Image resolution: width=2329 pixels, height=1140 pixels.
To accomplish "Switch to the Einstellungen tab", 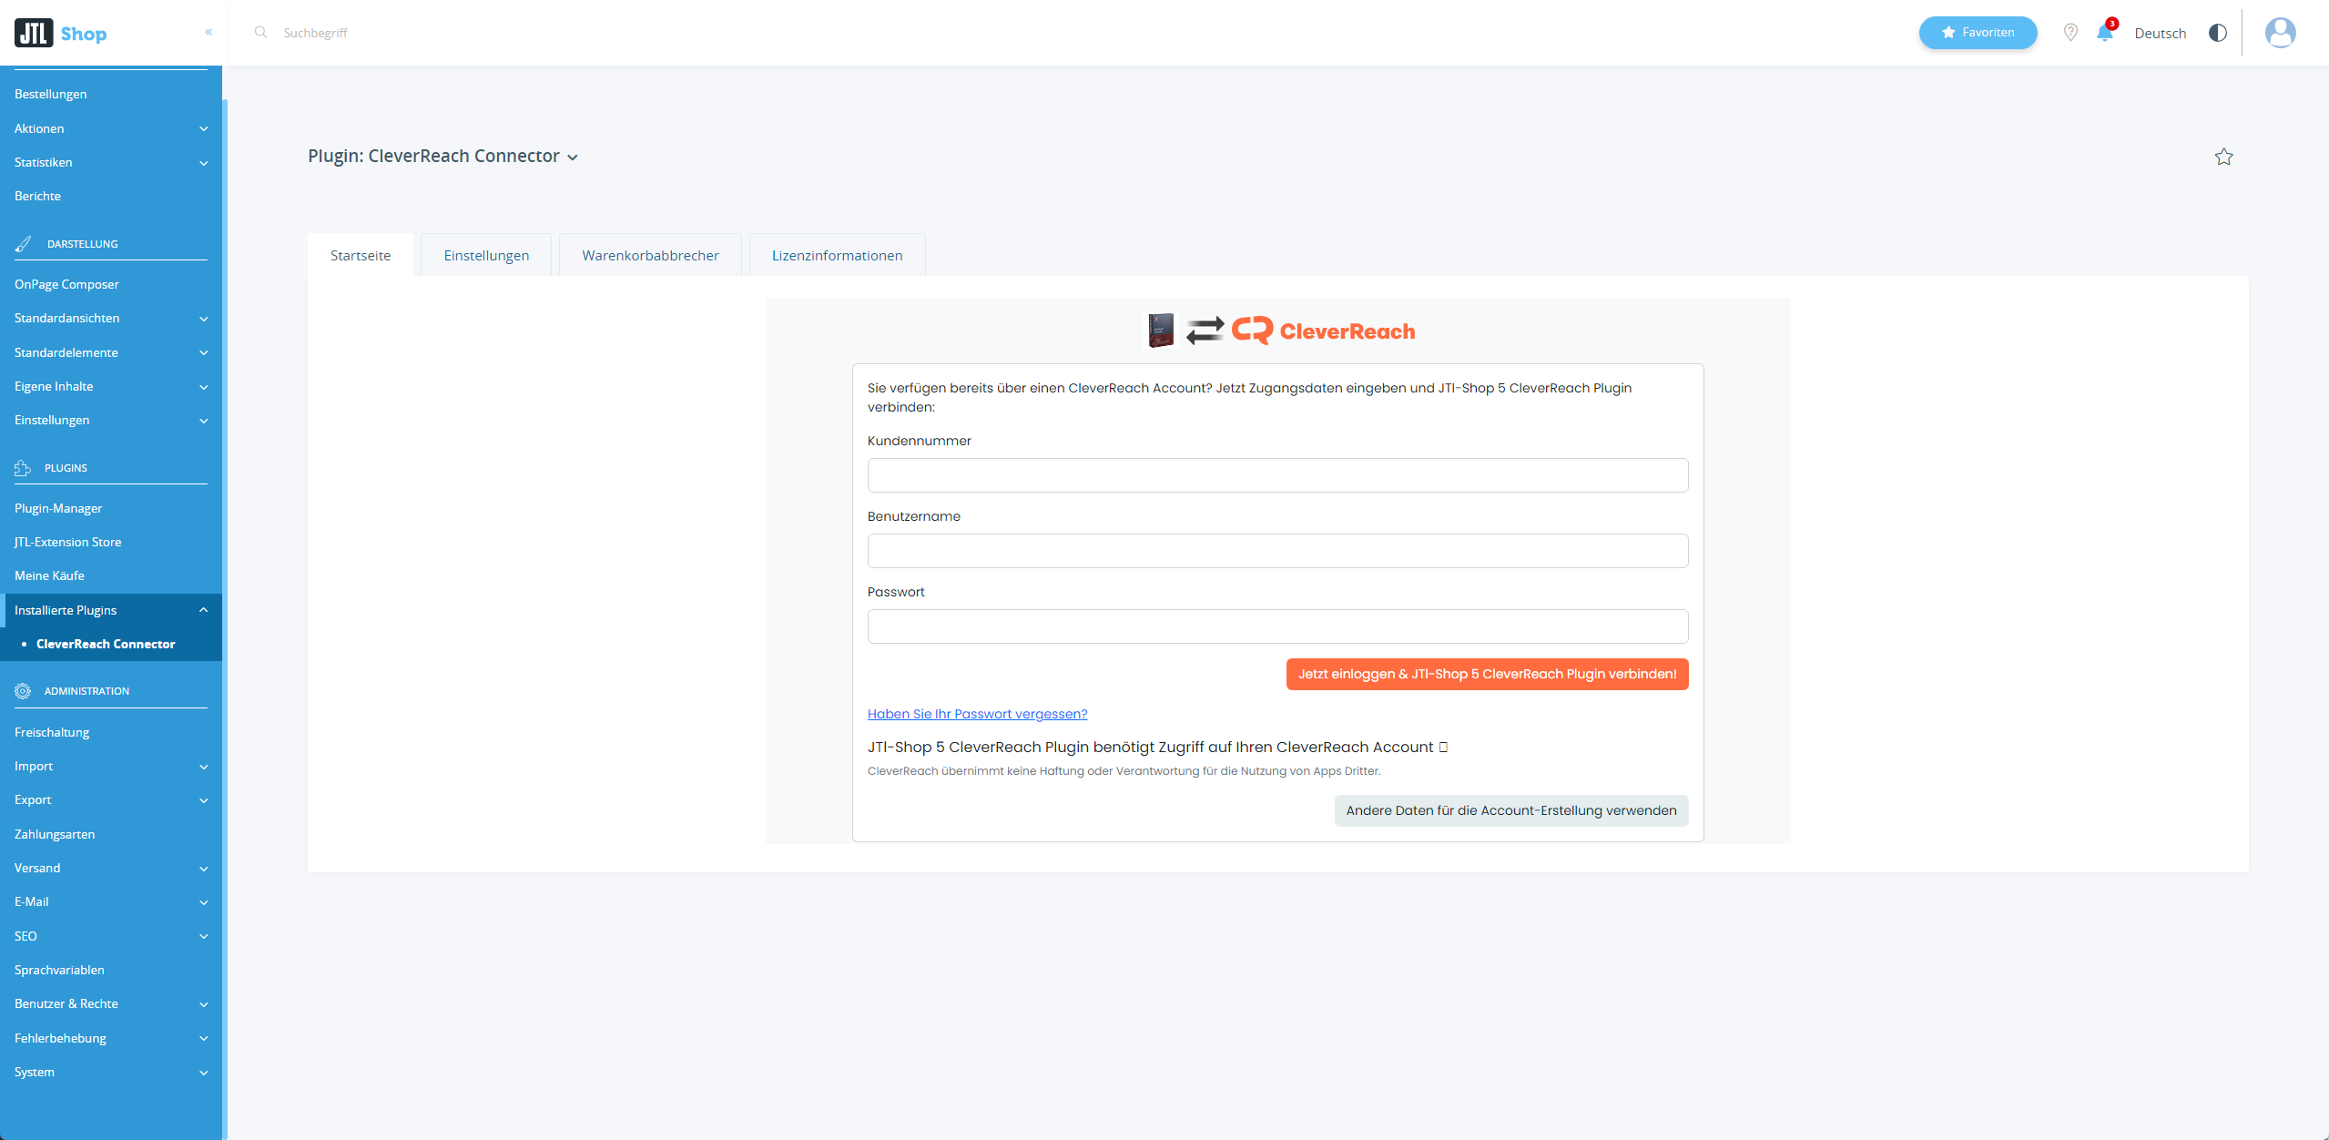I will 486,255.
